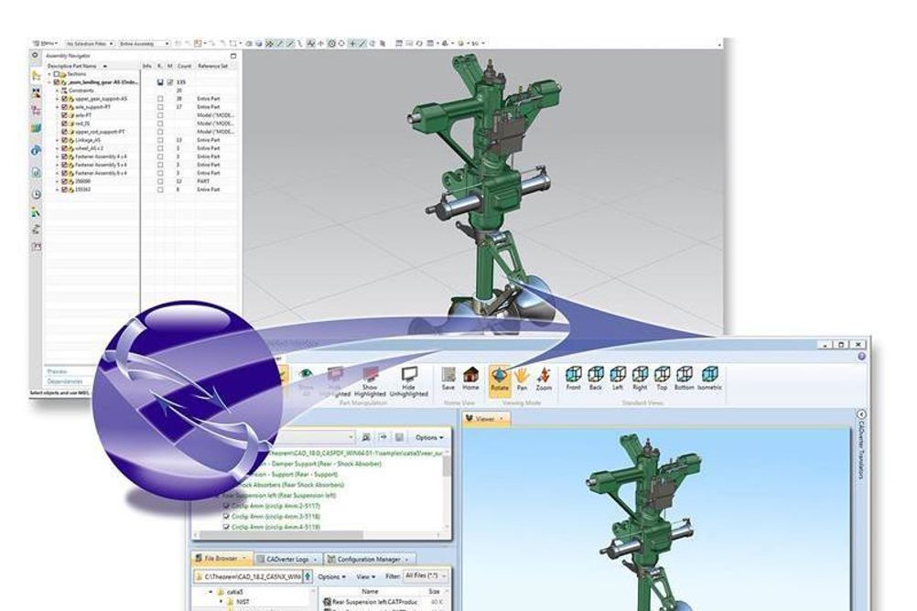Set the standard view to Back
Image resolution: width=917 pixels, height=611 pixels.
click(596, 379)
